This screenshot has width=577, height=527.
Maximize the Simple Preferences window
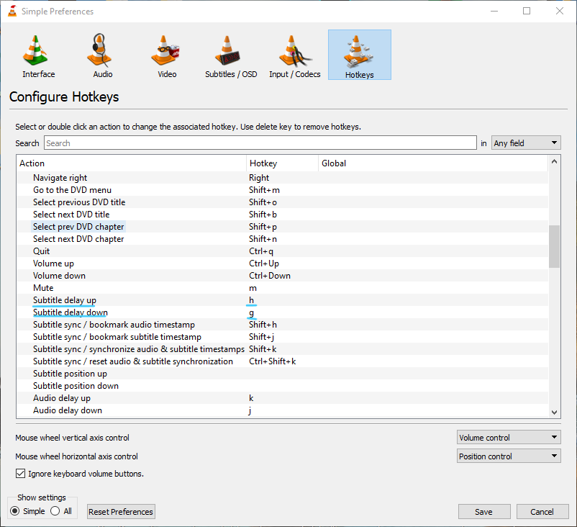pos(527,11)
